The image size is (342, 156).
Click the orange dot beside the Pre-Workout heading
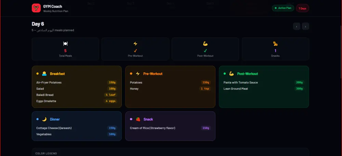click(x=131, y=73)
